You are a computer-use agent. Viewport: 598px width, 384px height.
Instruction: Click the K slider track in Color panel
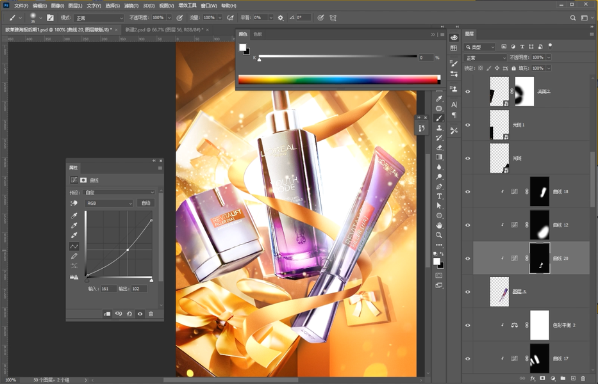(x=338, y=56)
